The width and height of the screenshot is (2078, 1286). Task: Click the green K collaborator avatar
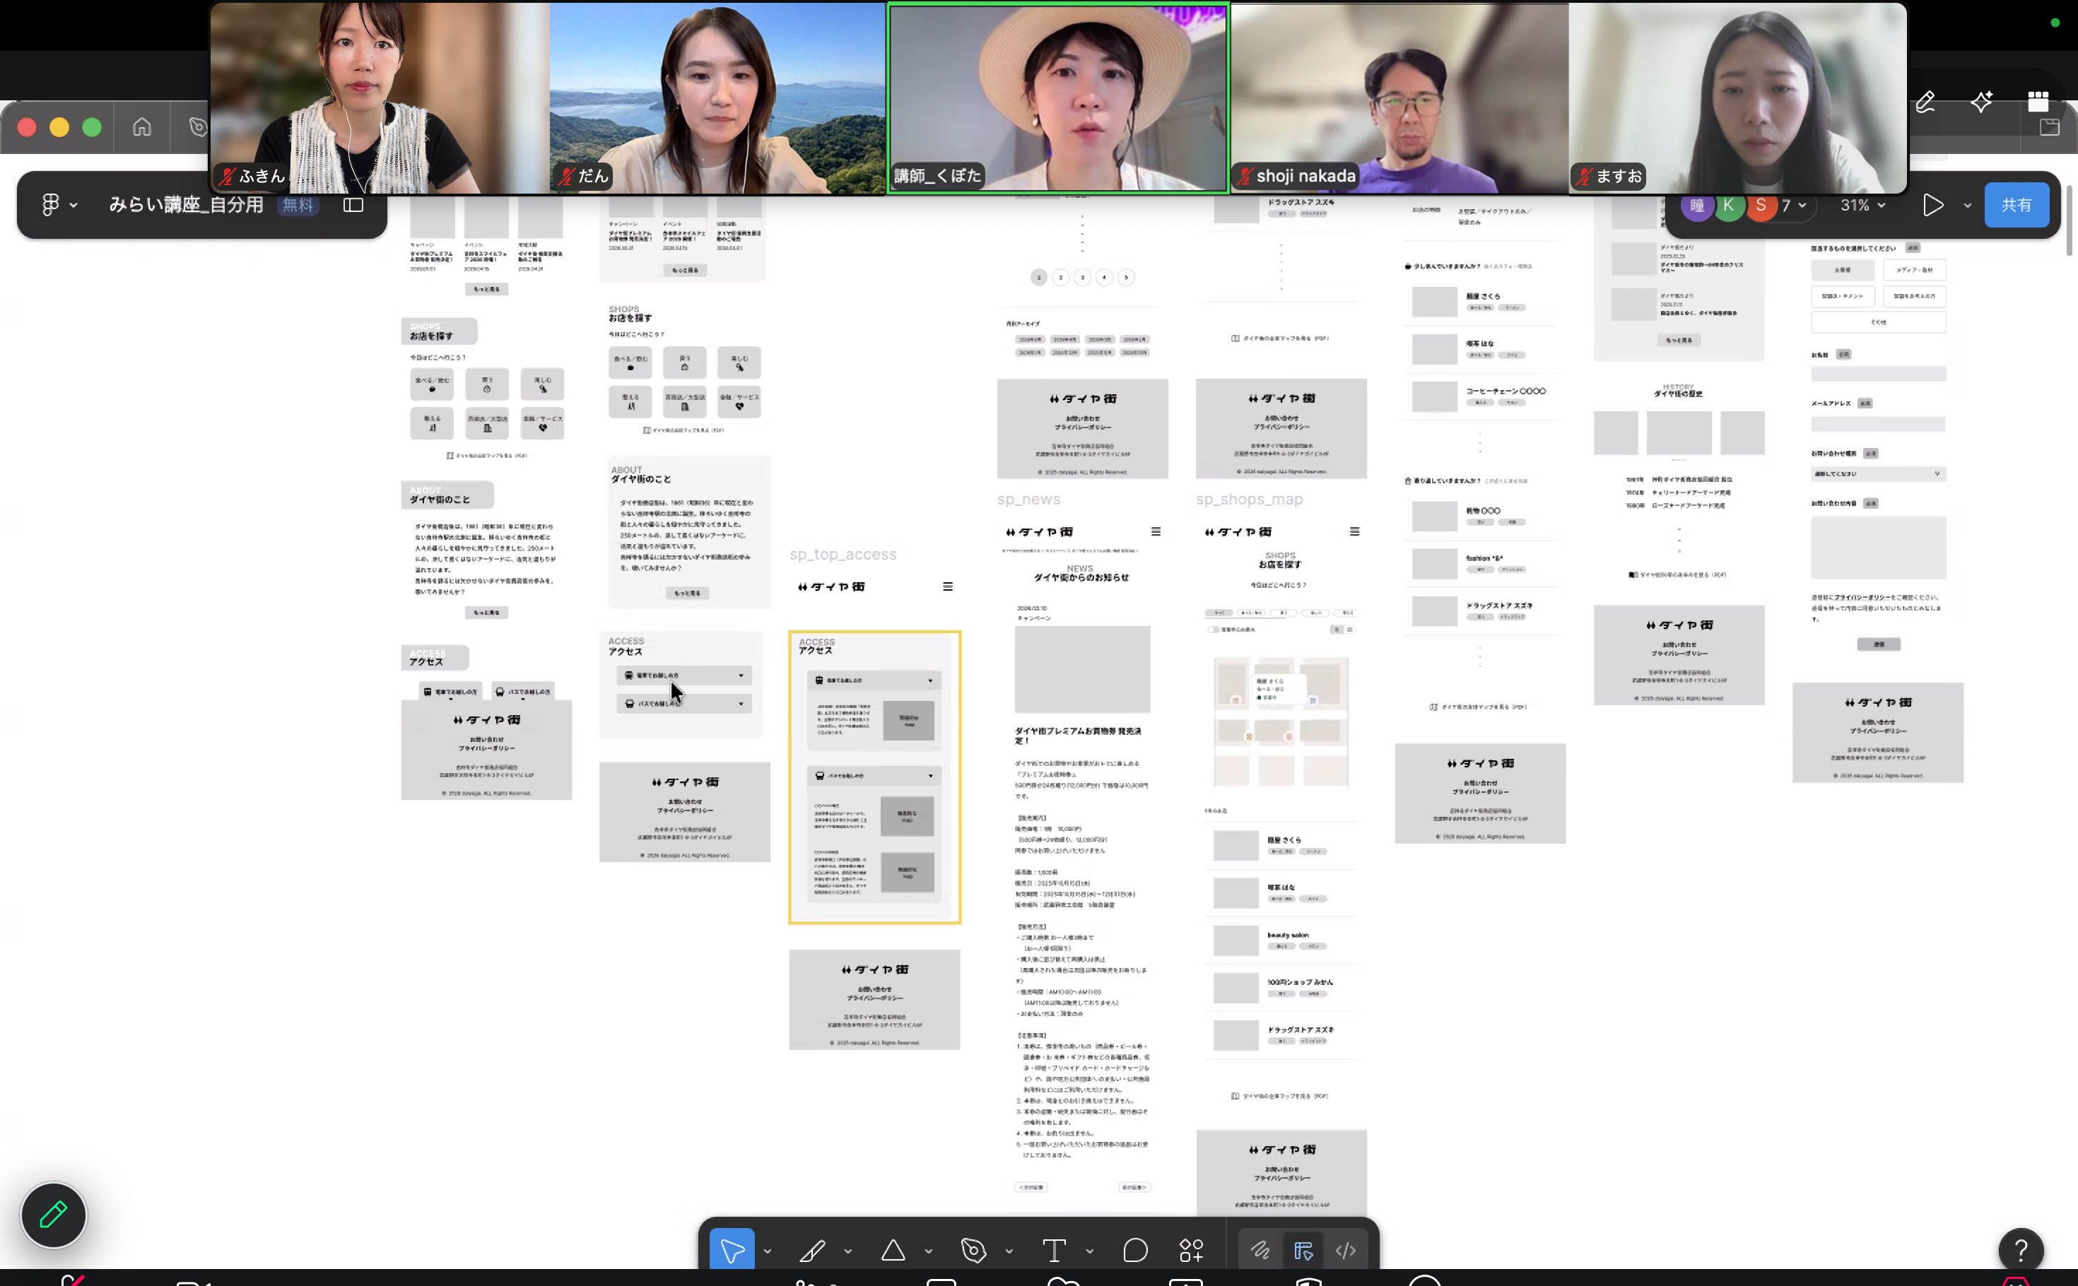[x=1728, y=205]
